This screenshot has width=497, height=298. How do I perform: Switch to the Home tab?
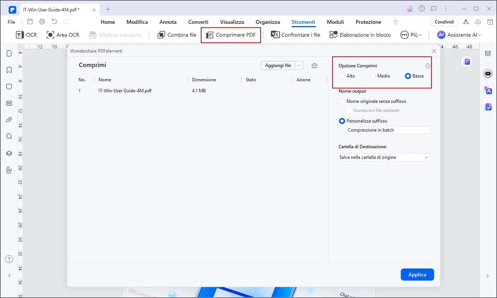click(108, 22)
